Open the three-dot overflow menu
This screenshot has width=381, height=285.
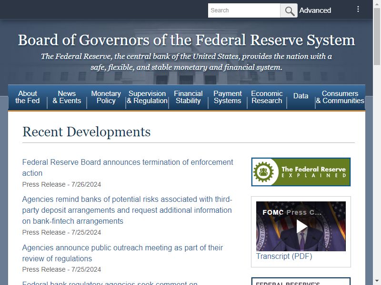pos(358,9)
